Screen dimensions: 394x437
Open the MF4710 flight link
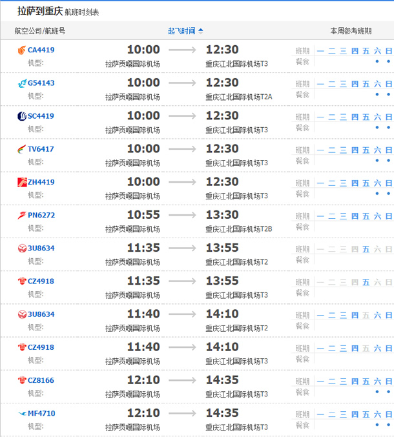(41, 413)
